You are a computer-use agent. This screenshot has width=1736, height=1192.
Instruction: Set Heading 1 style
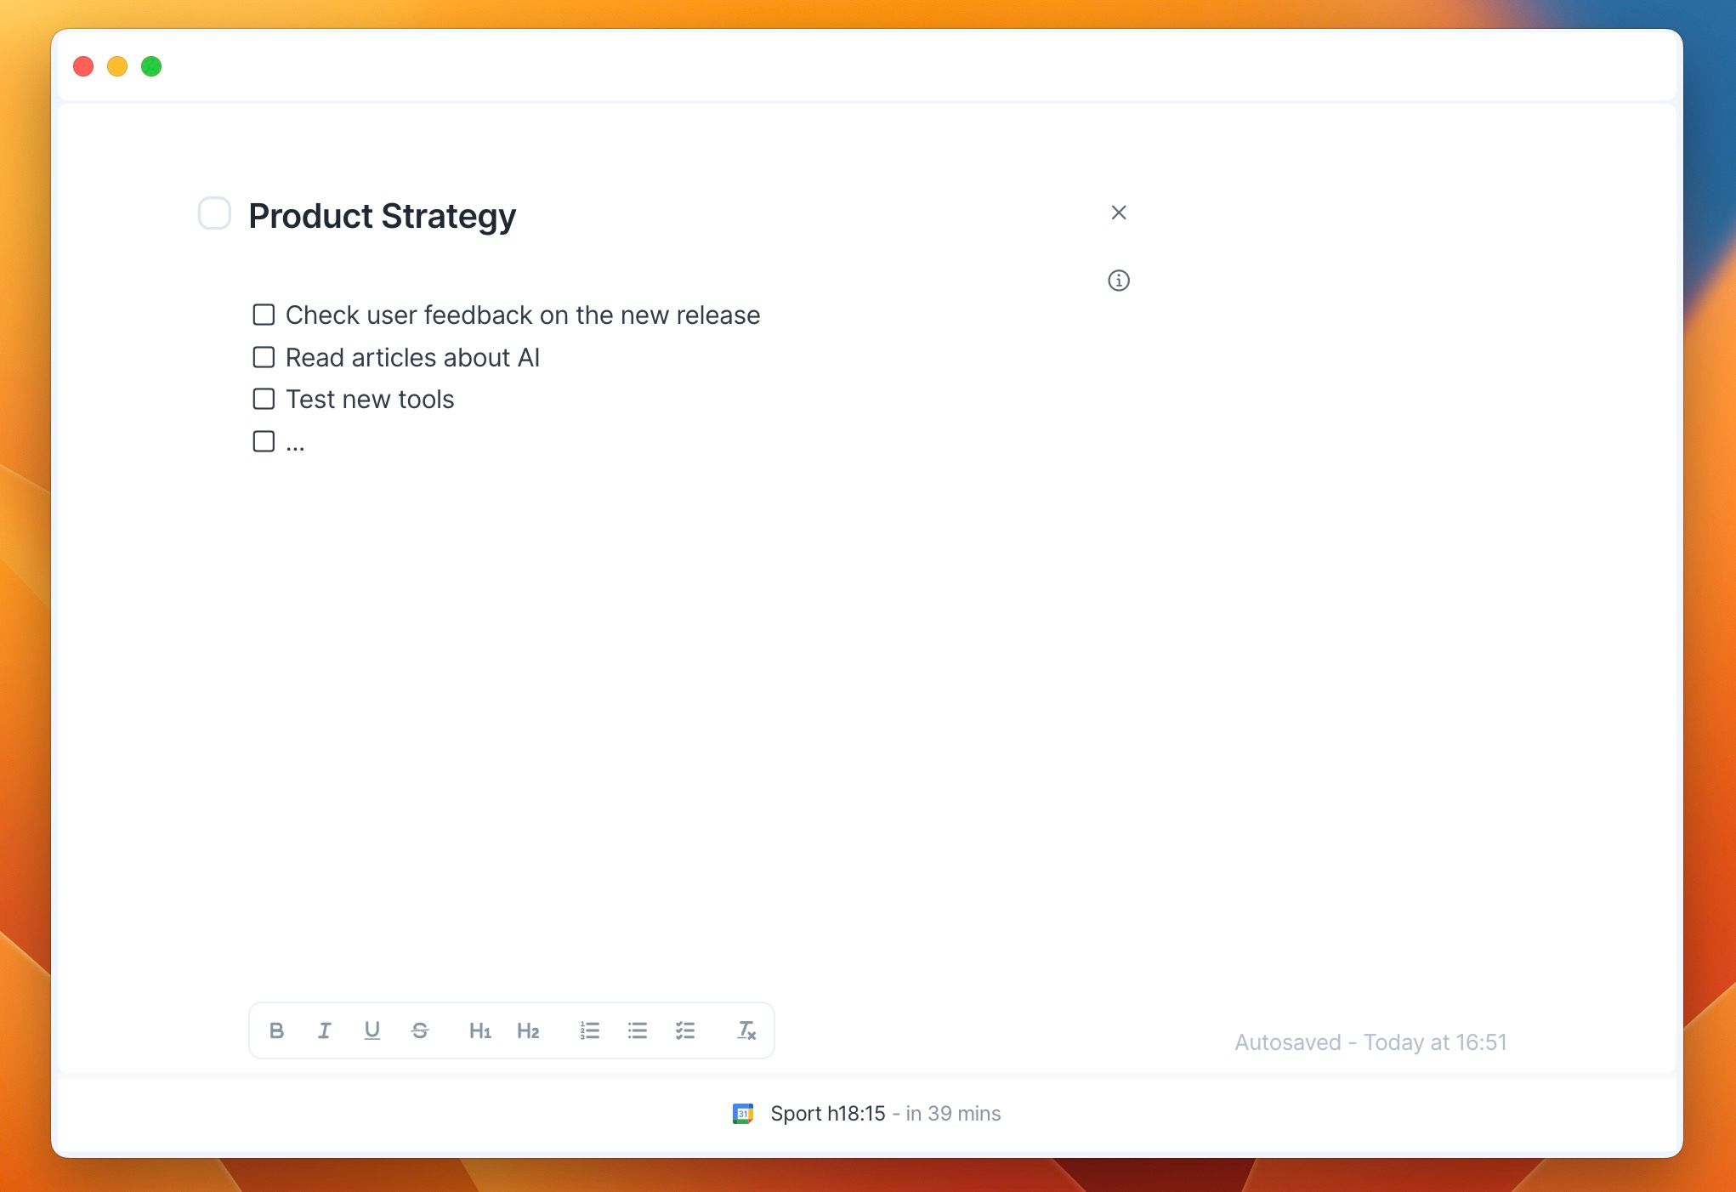(480, 1031)
